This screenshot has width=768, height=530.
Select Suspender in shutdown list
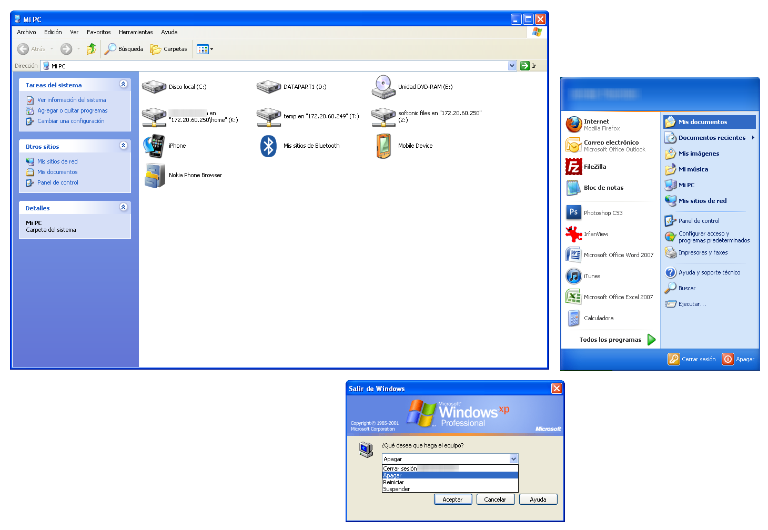click(x=450, y=489)
